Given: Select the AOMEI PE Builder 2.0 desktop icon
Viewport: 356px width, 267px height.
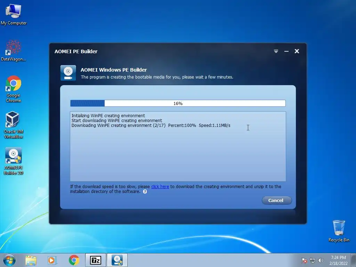Looking at the screenshot, I should point(14,161).
